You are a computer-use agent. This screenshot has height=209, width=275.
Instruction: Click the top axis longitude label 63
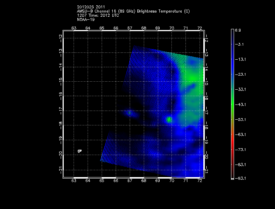74,28
